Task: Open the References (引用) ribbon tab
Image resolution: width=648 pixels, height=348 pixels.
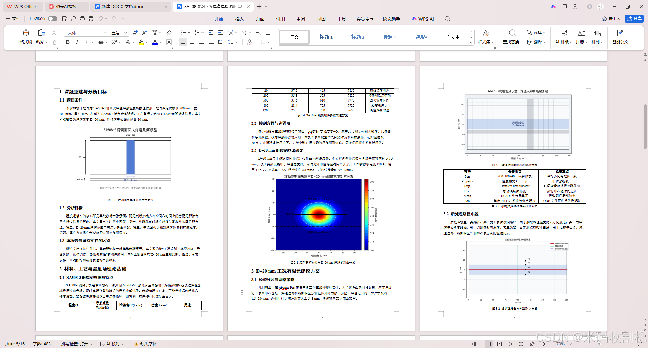Action: coord(280,19)
